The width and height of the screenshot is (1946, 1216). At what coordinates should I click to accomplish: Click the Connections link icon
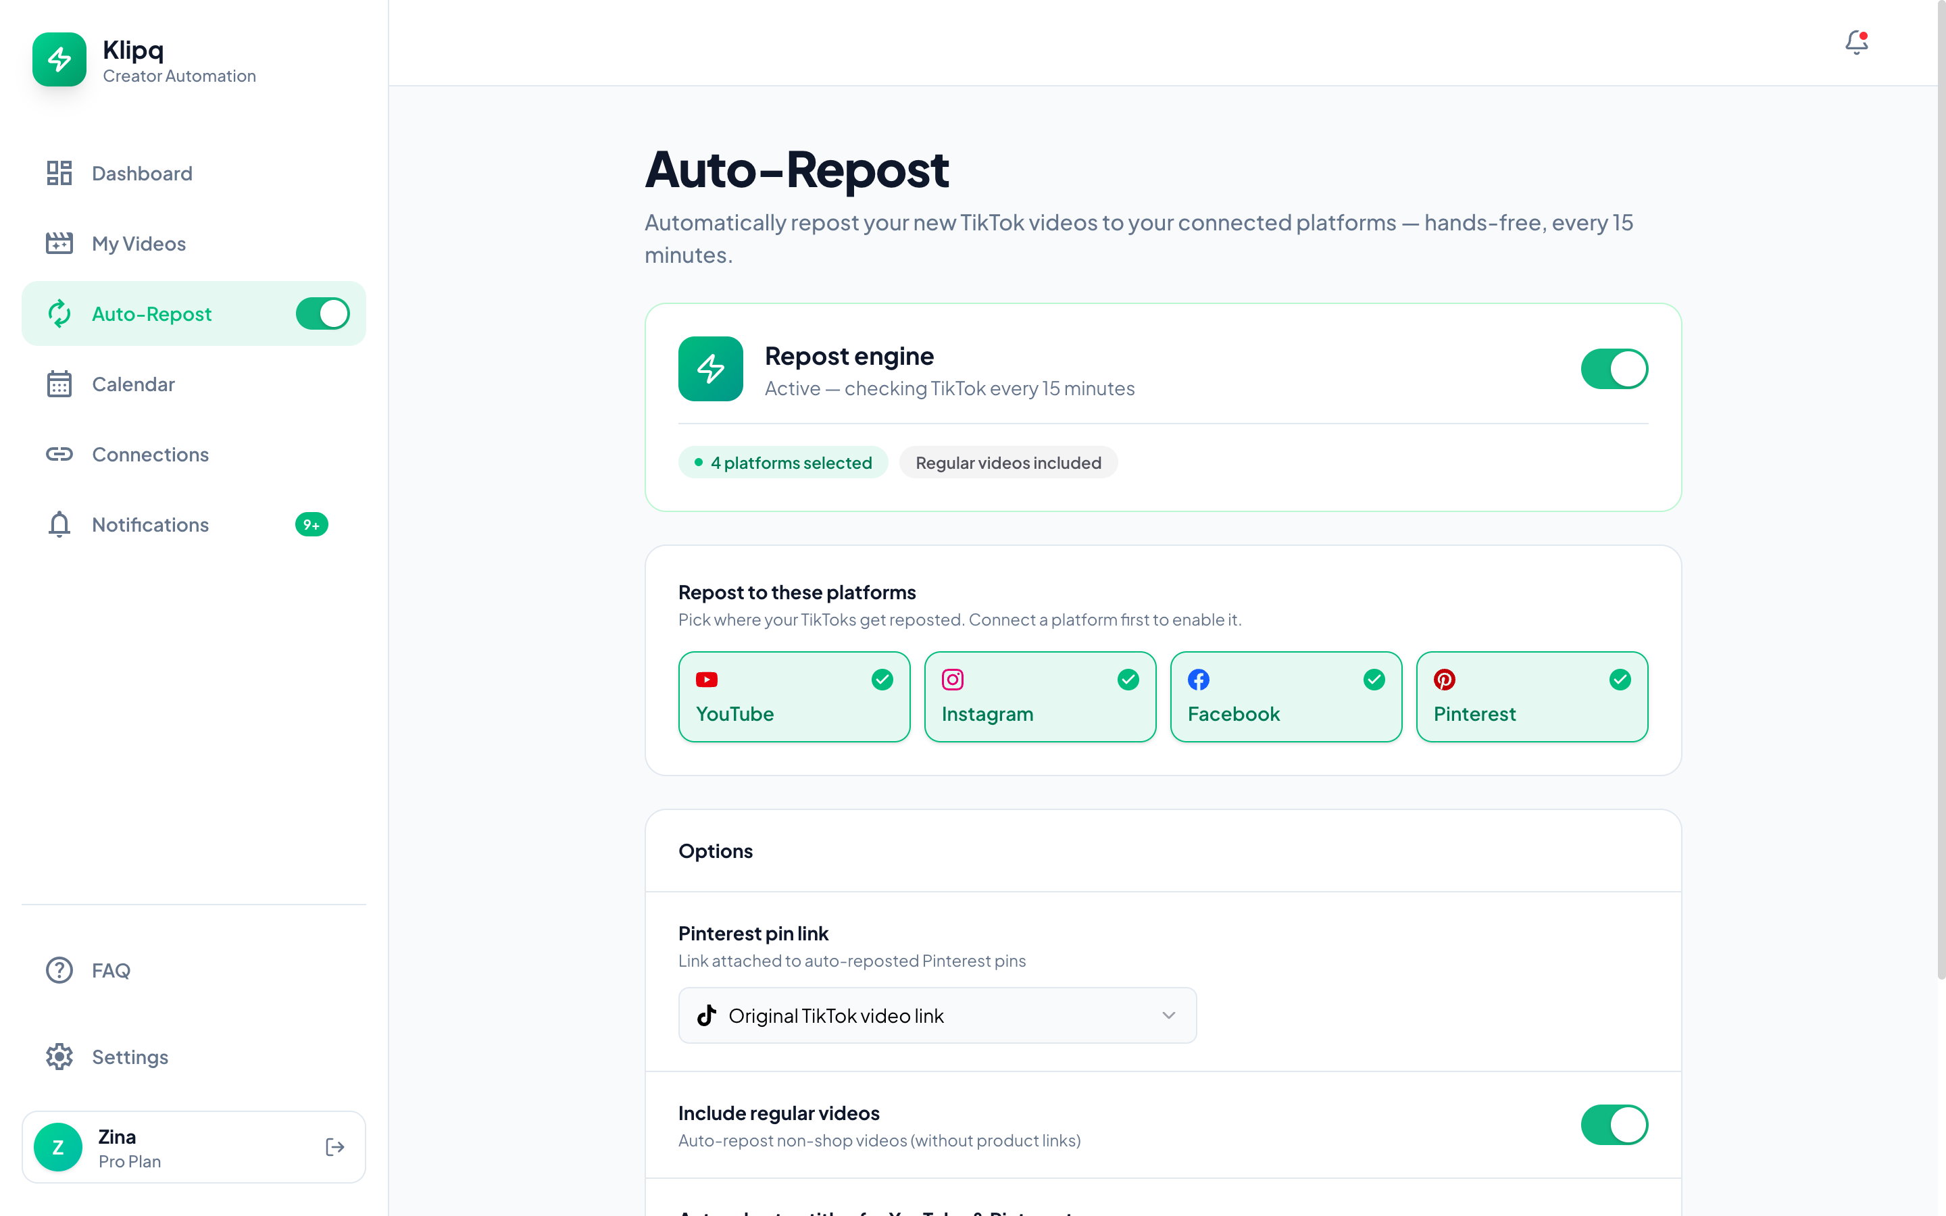59,455
